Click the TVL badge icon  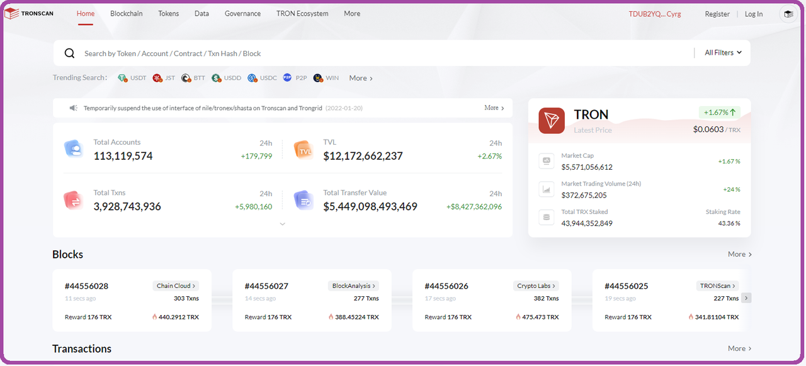tap(304, 149)
